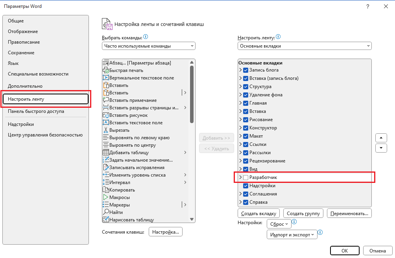Viewport: 395px width, 258px height.
Task: Click the Insert Picture command icon
Action: [105, 115]
